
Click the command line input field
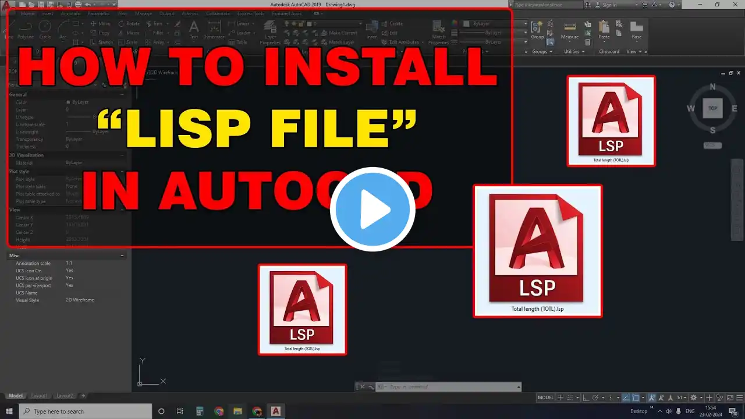tap(448, 386)
